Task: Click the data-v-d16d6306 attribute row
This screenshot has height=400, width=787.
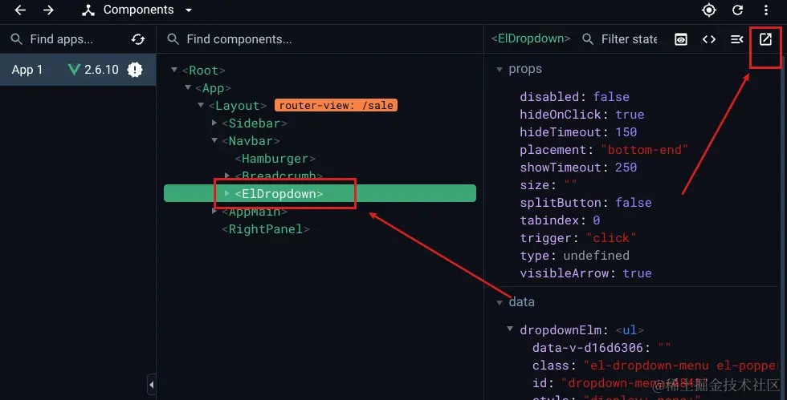Action: click(601, 347)
